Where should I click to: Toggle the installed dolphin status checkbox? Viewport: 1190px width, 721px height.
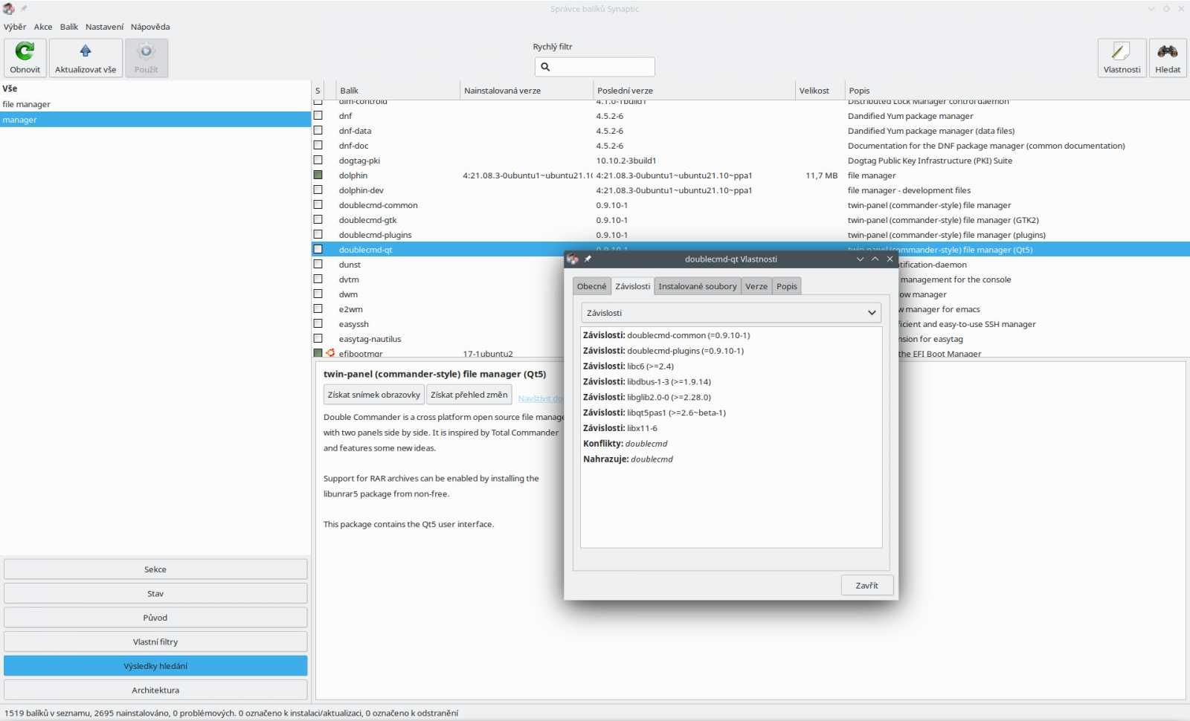[x=318, y=175]
